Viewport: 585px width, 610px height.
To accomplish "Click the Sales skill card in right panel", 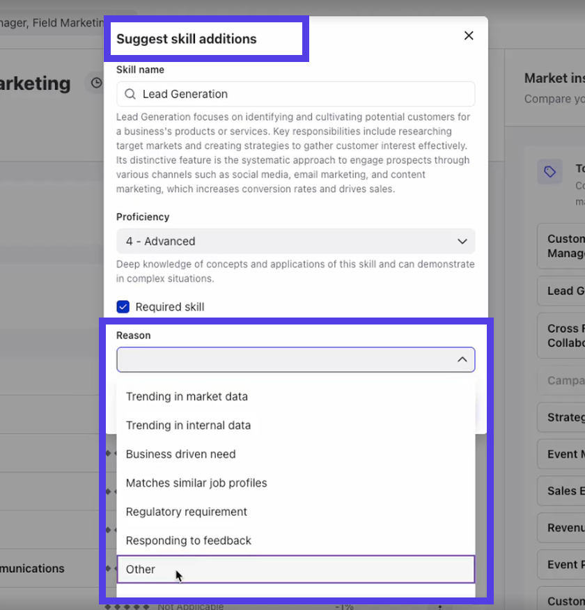I will [x=563, y=491].
